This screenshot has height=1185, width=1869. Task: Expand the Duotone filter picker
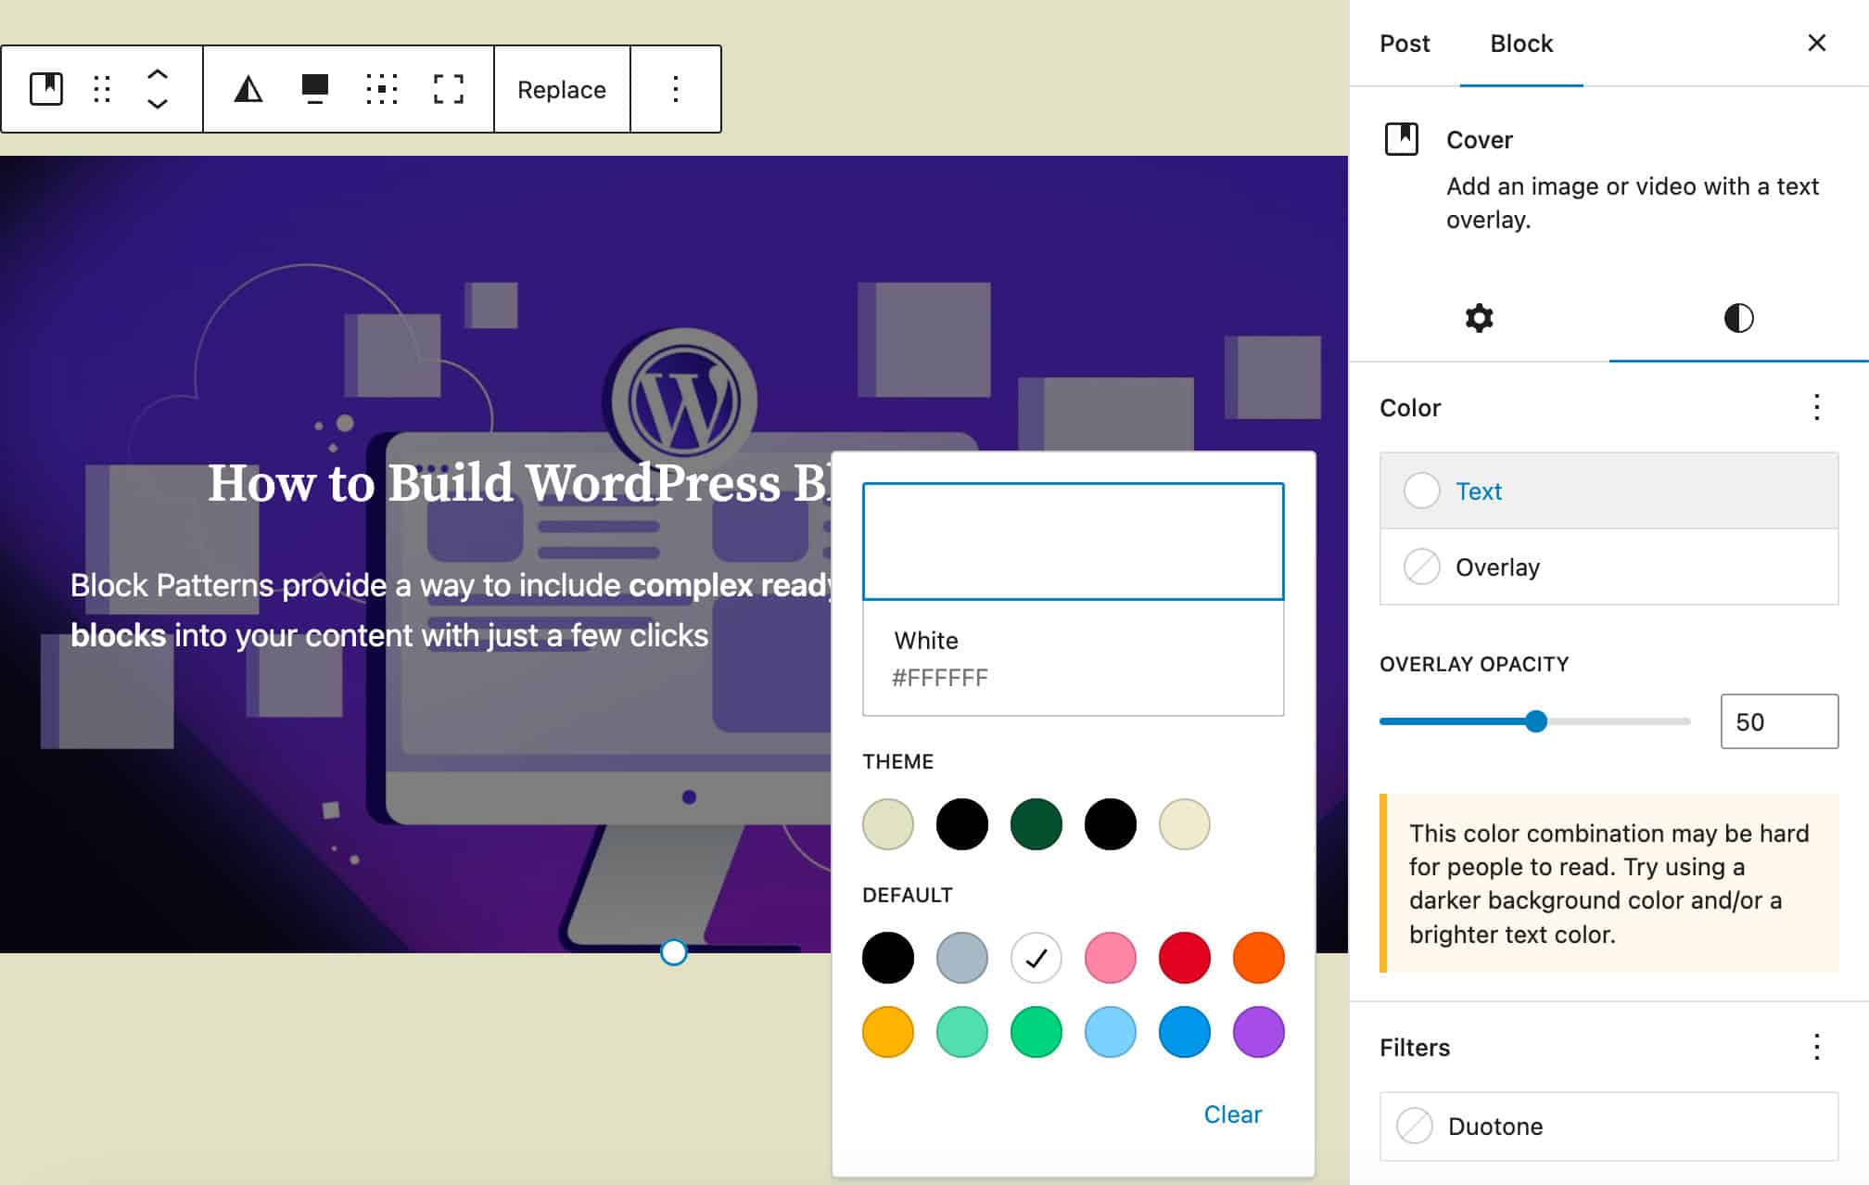pyautogui.click(x=1608, y=1127)
